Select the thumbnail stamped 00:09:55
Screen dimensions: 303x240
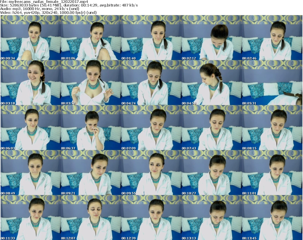coord(151,173)
